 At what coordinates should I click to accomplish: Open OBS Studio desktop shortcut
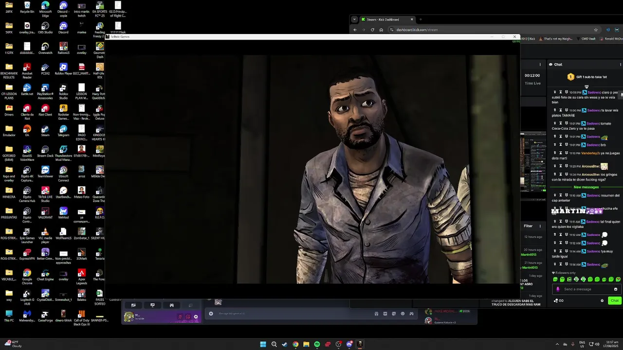click(x=45, y=28)
